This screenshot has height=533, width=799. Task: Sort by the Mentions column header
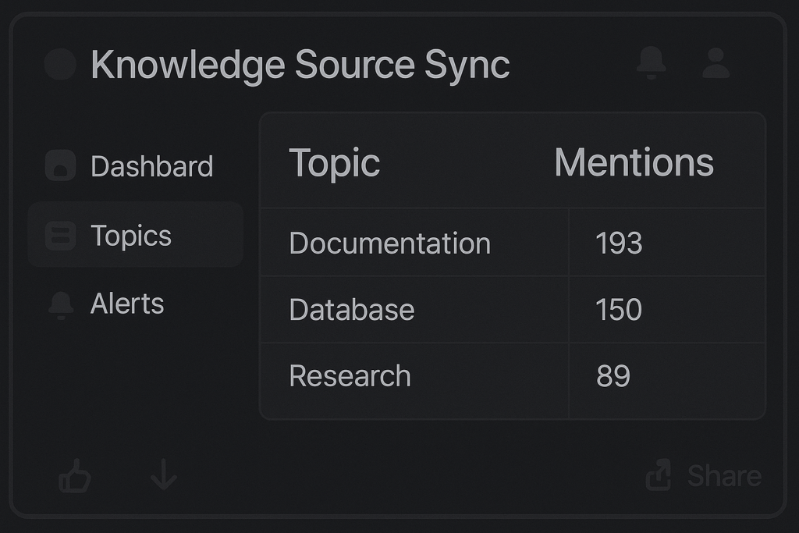pos(634,163)
